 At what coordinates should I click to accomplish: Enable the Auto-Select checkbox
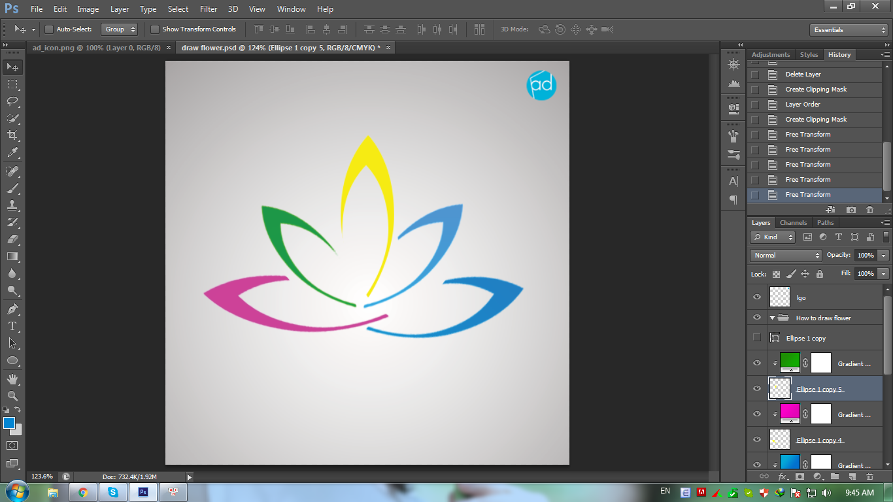pyautogui.click(x=49, y=29)
